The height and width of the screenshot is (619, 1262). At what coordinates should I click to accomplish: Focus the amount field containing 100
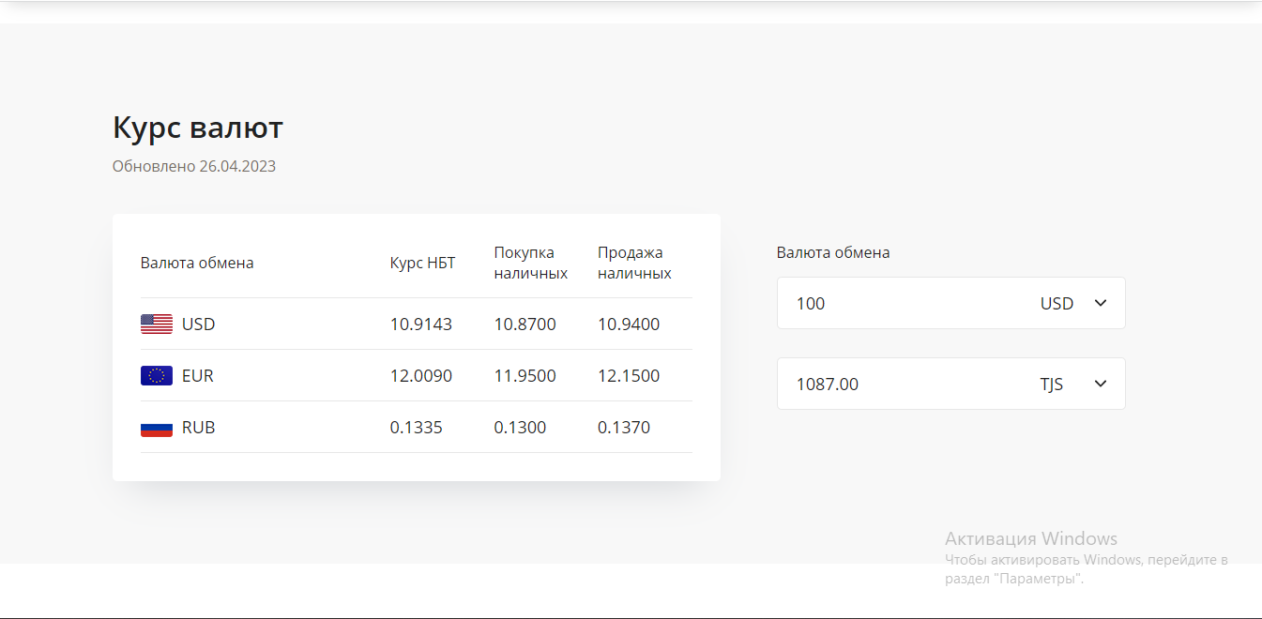[891, 304]
